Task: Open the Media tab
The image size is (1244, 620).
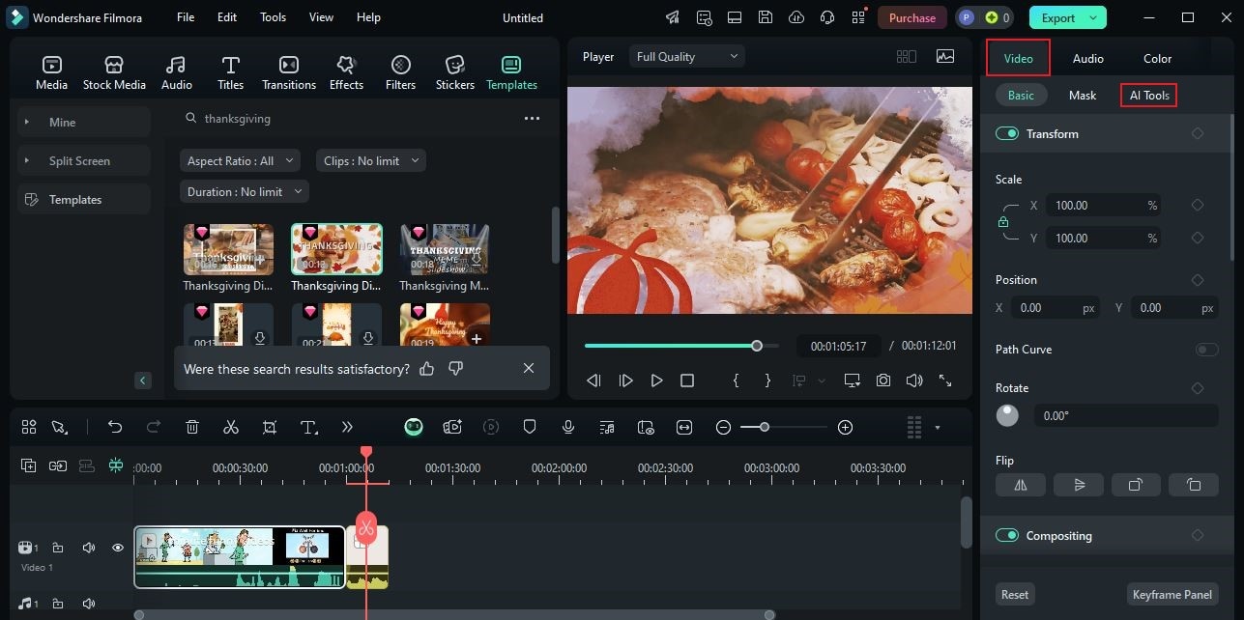Action: click(x=51, y=72)
